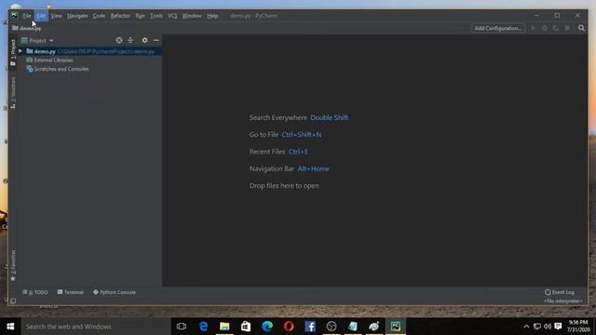
Task: Click the Search the web and Windows box
Action: pyautogui.click(x=96, y=327)
